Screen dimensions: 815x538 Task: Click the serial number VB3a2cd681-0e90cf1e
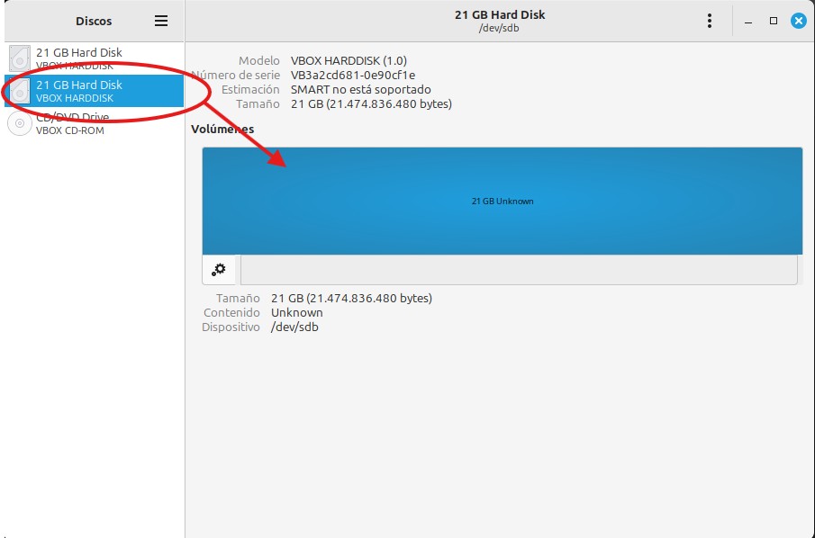point(353,75)
